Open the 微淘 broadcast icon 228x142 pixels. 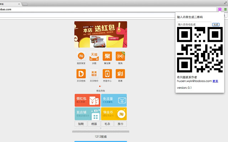(x=120, y=56)
